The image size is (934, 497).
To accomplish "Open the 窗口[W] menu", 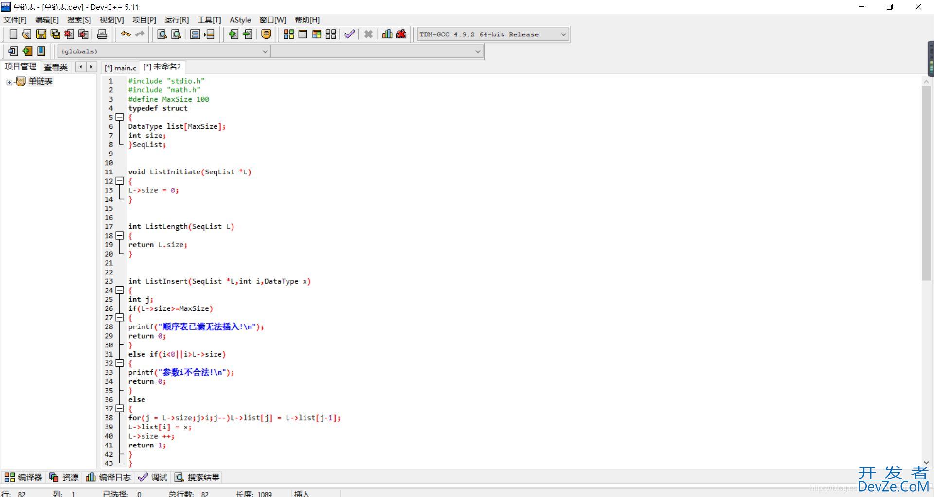I will click(x=272, y=20).
